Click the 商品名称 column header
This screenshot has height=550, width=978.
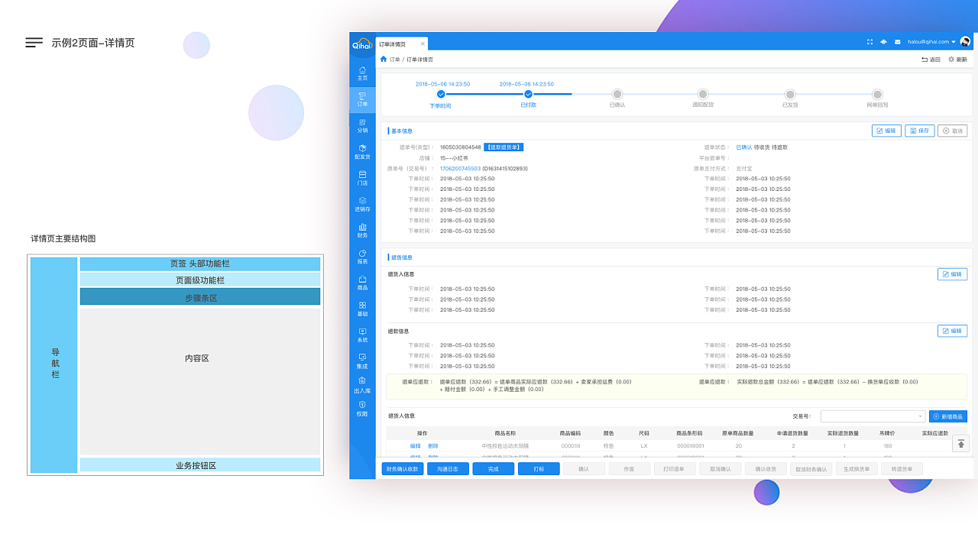[505, 433]
